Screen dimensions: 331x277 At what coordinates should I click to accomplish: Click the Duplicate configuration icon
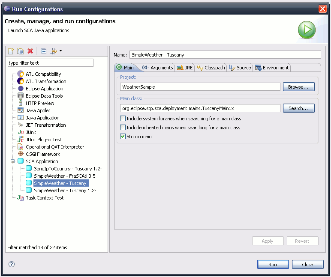[x=21, y=51]
